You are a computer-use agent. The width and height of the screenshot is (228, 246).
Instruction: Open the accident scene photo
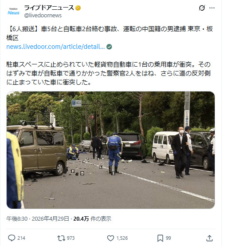[x=110, y=150]
